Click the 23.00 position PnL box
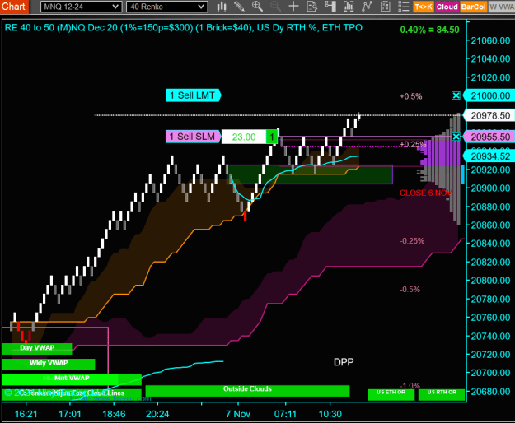 pos(244,137)
